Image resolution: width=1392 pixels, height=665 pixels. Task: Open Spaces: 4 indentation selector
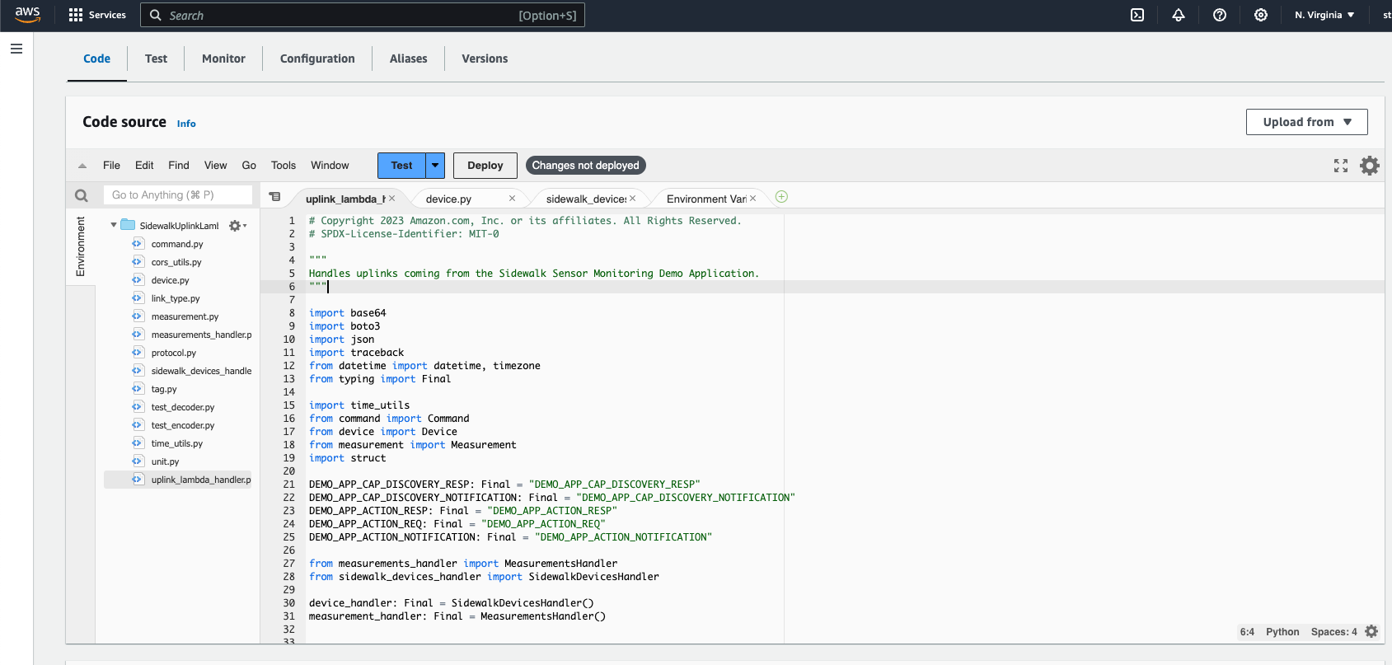tap(1333, 632)
